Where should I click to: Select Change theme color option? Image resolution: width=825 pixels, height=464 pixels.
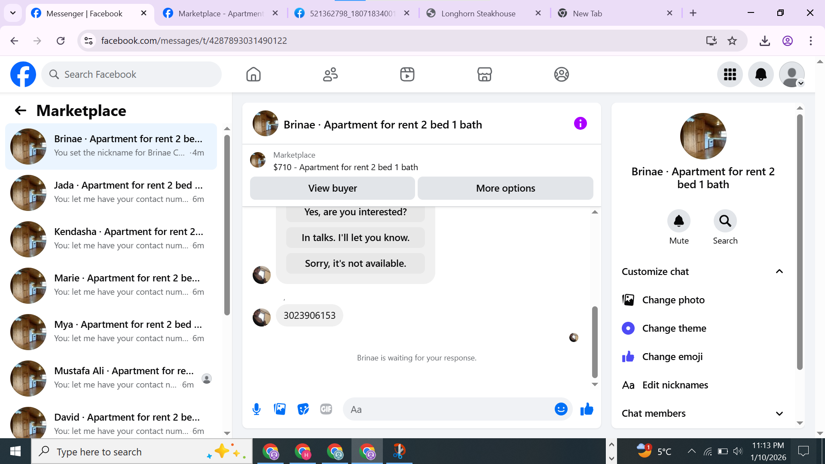(x=674, y=328)
